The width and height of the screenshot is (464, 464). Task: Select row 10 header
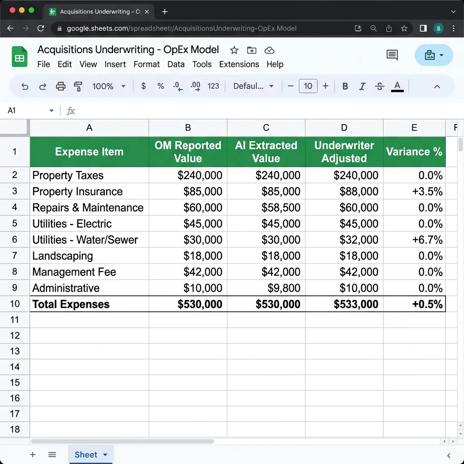[x=15, y=304]
